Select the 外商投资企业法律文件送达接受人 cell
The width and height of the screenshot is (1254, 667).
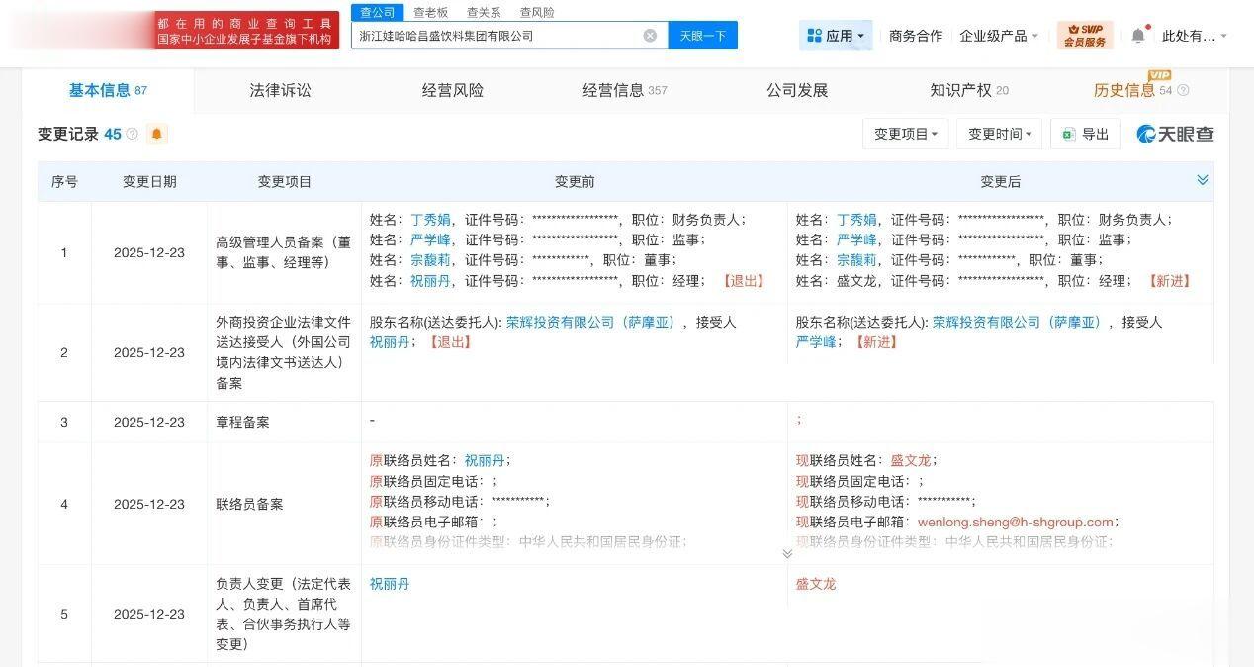tap(285, 352)
